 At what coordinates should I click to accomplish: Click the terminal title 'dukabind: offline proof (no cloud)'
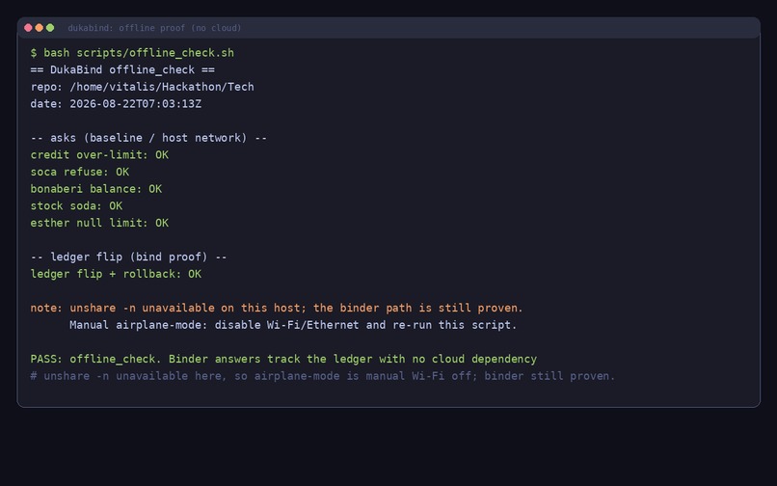pyautogui.click(x=154, y=28)
